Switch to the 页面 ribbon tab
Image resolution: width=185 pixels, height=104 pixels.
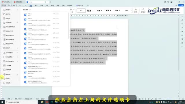(x=42, y=5)
